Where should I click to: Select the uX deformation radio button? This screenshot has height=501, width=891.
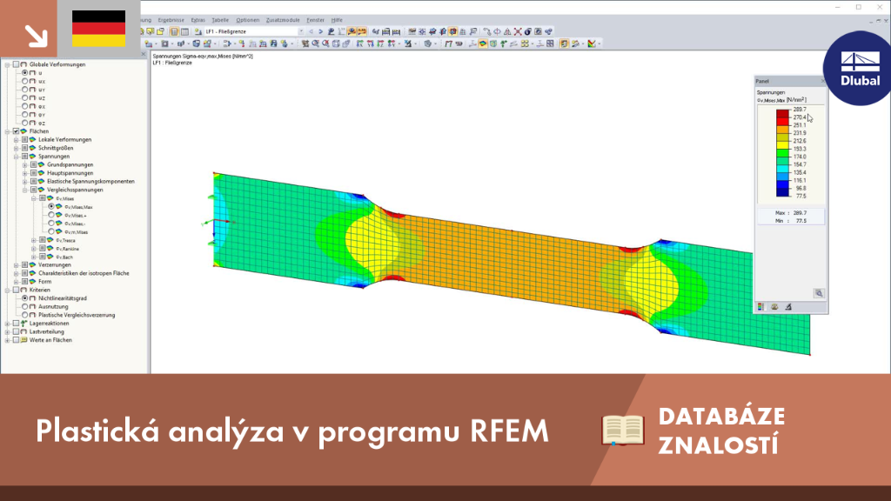[x=25, y=81]
